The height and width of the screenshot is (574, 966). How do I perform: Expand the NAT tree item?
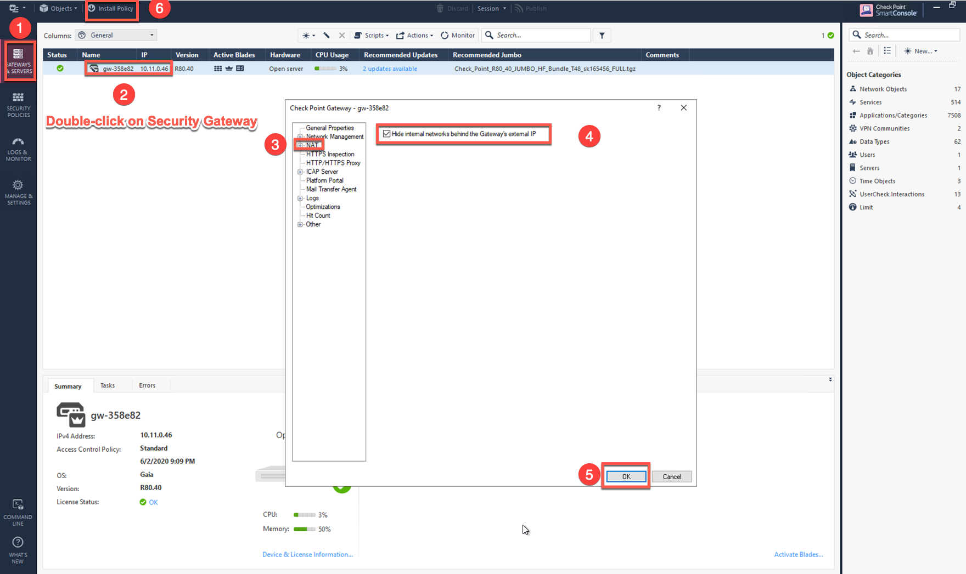tap(300, 145)
